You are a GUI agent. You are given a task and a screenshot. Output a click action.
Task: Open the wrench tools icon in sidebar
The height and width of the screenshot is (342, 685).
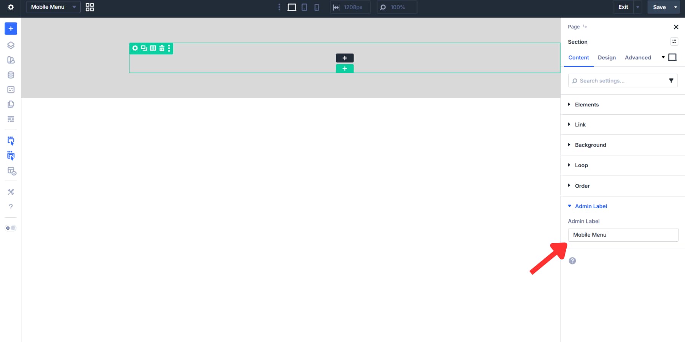pos(11,192)
